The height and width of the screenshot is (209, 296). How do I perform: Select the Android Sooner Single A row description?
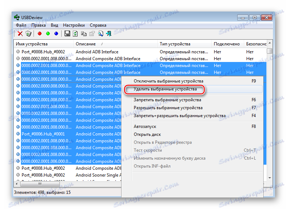[98, 175]
